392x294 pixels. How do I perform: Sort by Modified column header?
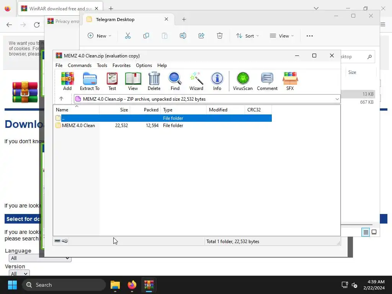(x=225, y=110)
